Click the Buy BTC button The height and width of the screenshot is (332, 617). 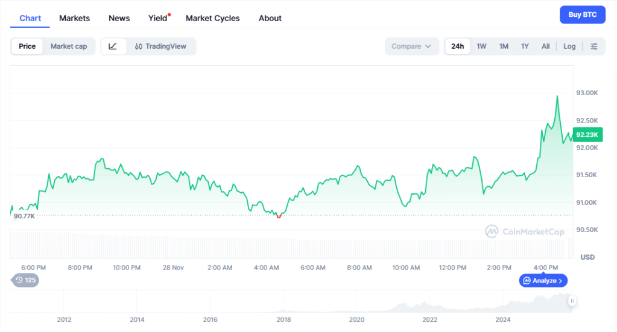click(582, 15)
